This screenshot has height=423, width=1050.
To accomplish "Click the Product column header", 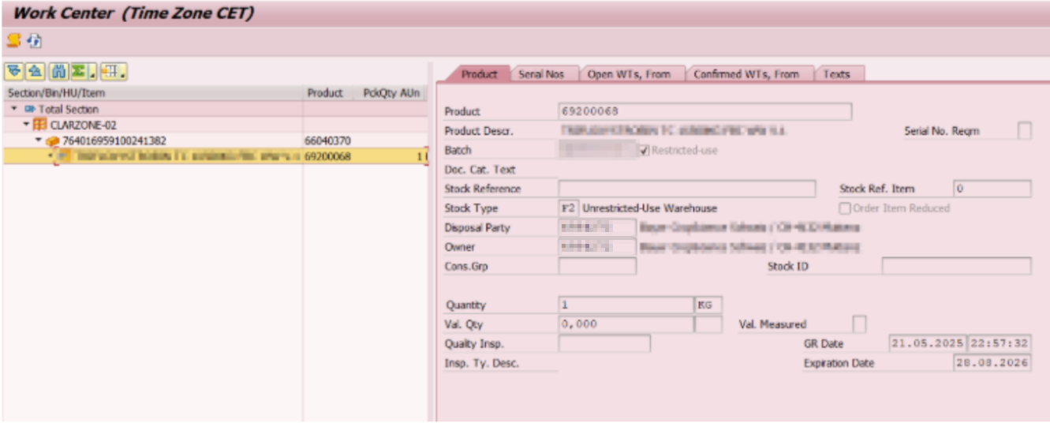I will (325, 93).
